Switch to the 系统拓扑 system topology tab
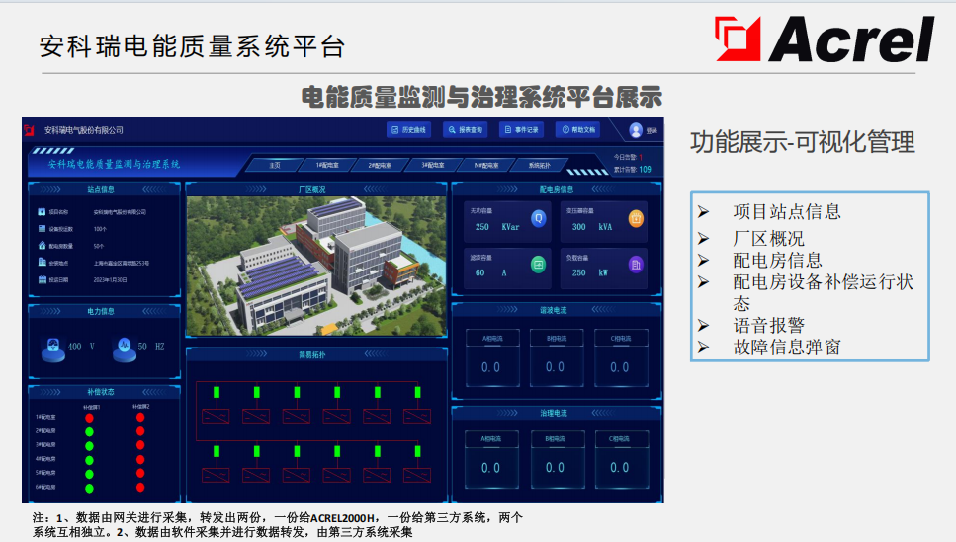This screenshot has width=956, height=542. [x=539, y=165]
